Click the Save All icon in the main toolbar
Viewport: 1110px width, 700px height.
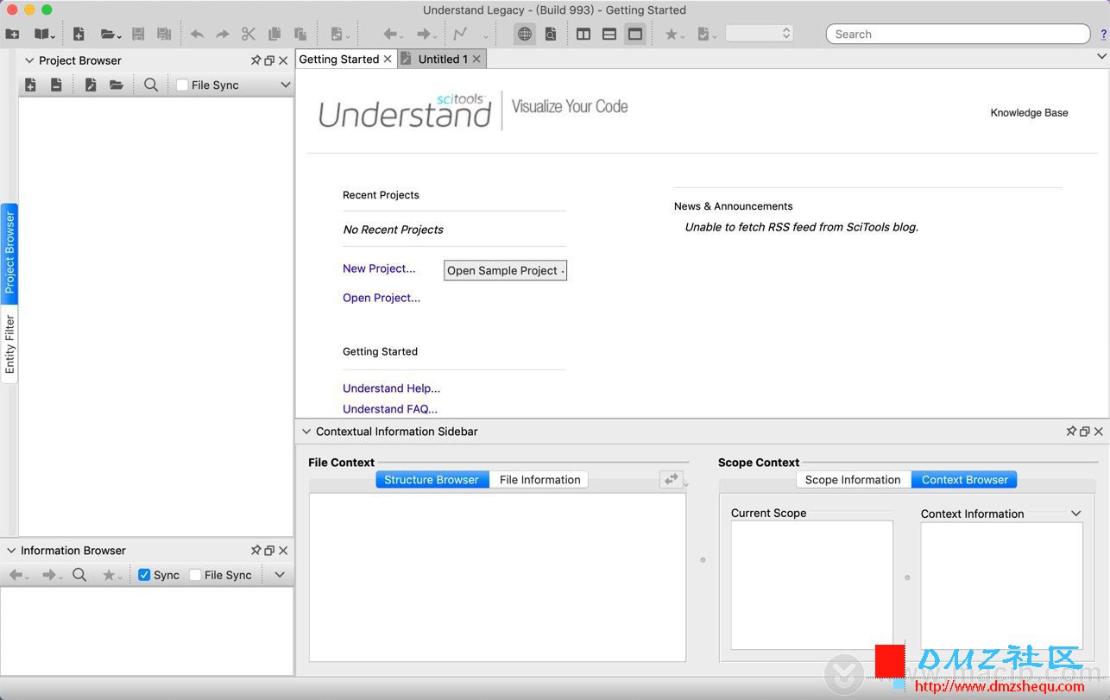(x=164, y=35)
